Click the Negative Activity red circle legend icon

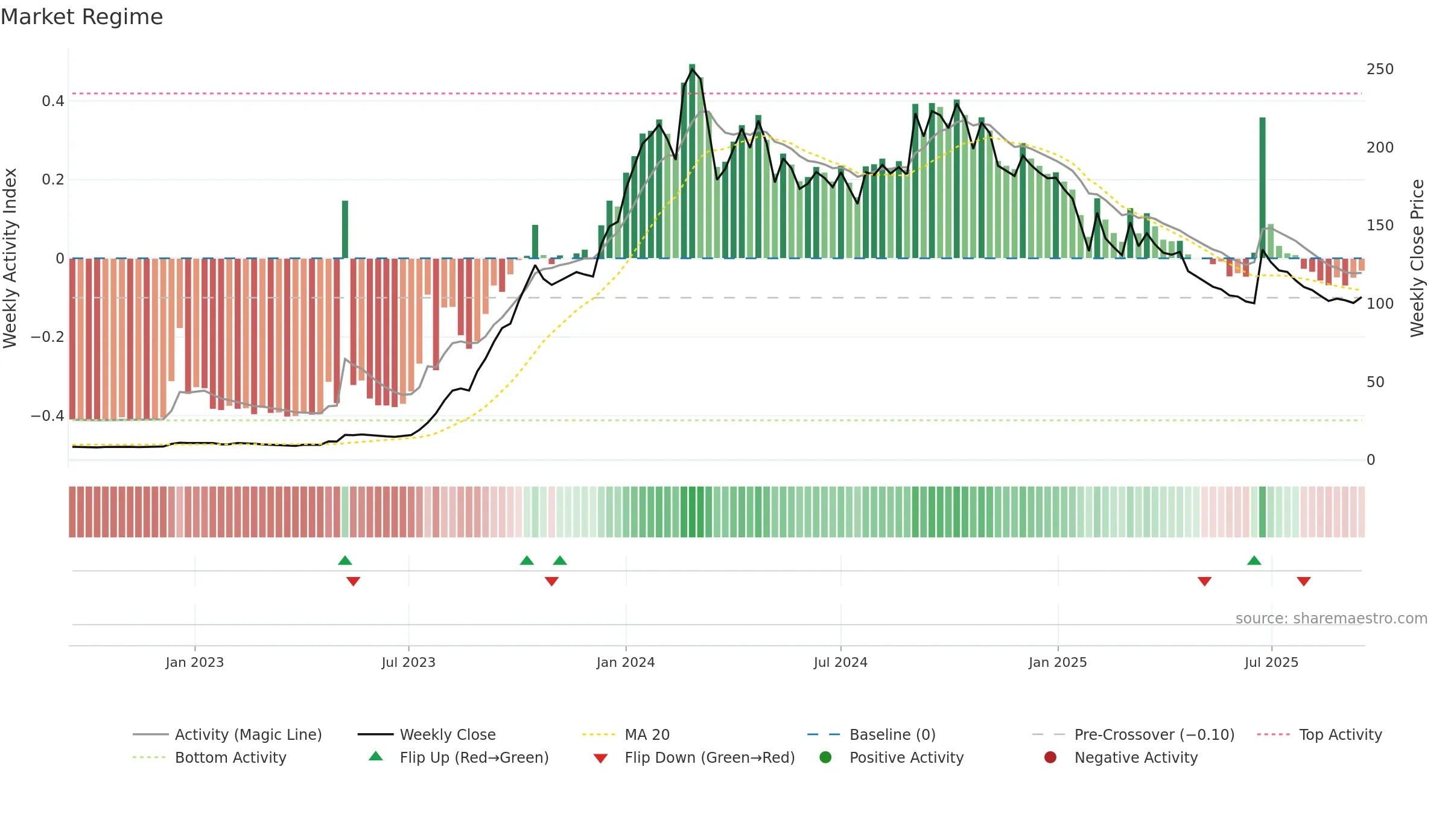(1050, 757)
